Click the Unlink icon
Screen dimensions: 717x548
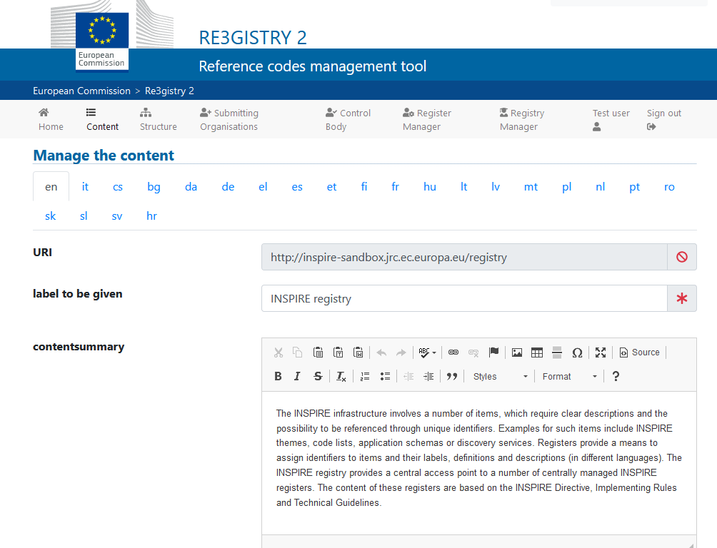(x=473, y=352)
